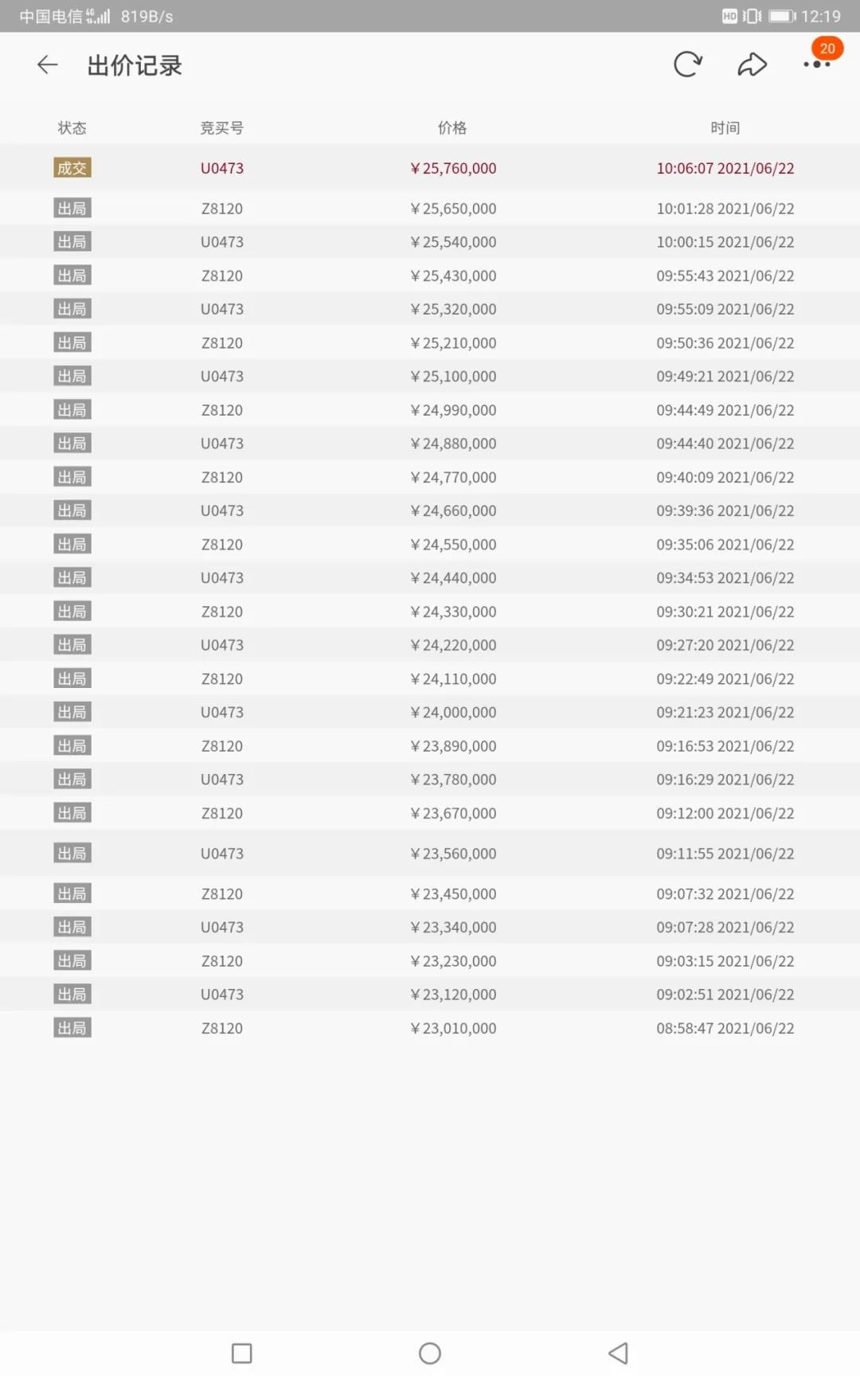Tap the 成交 status badge
This screenshot has height=1376, width=860.
click(72, 168)
